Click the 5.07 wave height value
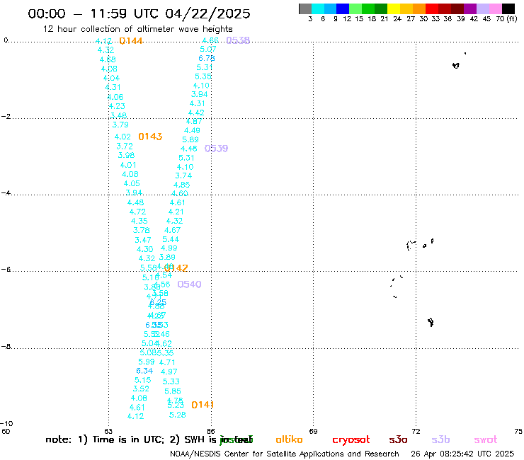Image resolution: width=524 pixels, height=460 pixels. tap(208, 49)
